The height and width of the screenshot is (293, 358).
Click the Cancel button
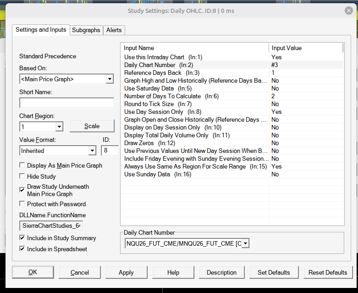point(80,272)
